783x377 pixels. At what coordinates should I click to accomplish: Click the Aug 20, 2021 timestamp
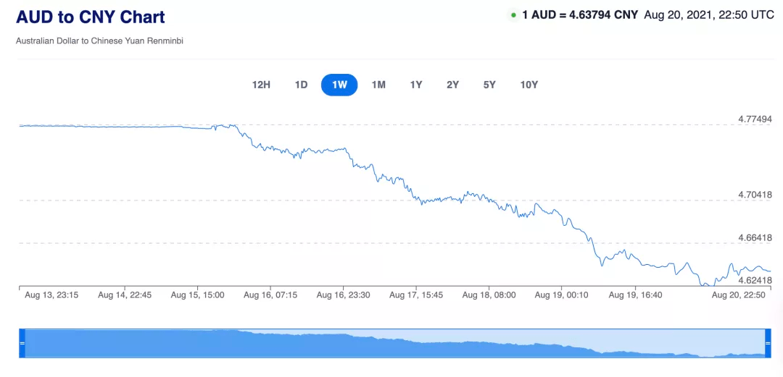tap(709, 14)
